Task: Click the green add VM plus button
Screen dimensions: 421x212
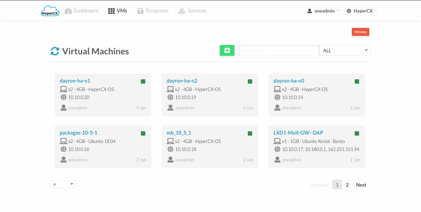Action: pos(227,51)
